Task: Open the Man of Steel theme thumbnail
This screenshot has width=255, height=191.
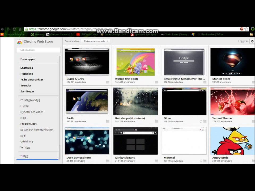Action: click(233, 62)
